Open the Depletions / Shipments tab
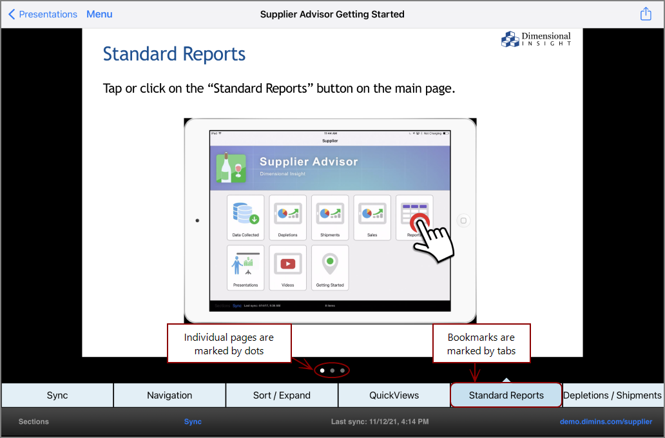 [612, 395]
